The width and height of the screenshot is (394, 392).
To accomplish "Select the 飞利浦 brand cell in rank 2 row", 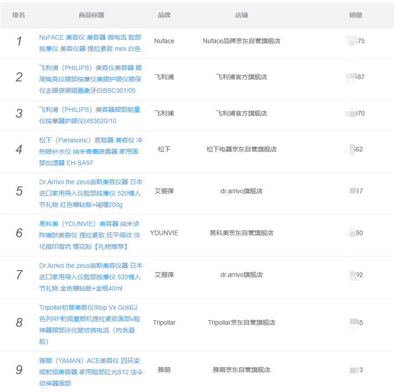I will (164, 77).
